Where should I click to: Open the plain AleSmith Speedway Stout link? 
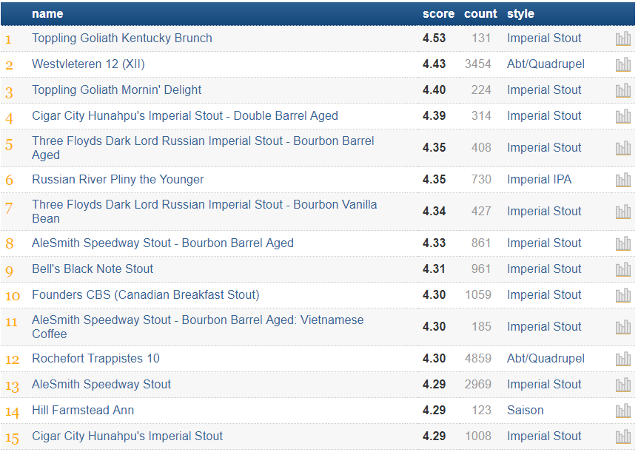point(101,385)
